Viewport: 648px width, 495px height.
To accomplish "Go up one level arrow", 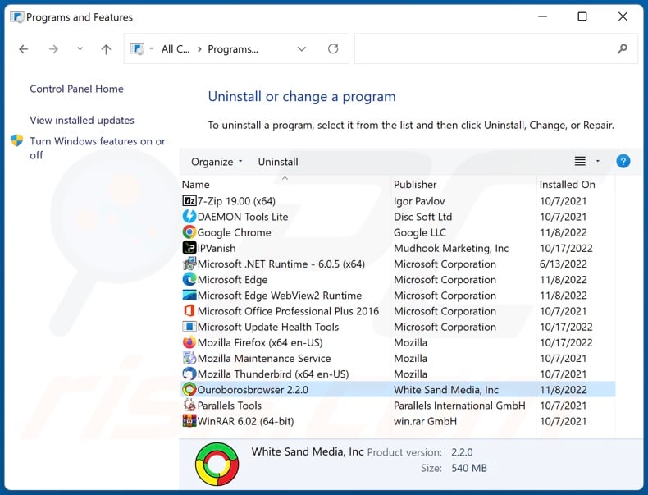I will (106, 49).
